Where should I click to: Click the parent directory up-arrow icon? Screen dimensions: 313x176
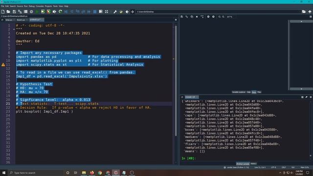pyautogui.click(x=310, y=12)
